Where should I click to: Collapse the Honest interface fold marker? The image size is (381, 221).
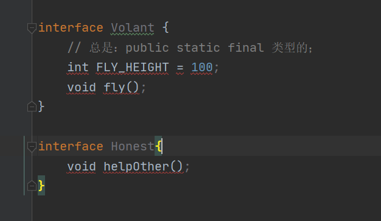[32, 147]
